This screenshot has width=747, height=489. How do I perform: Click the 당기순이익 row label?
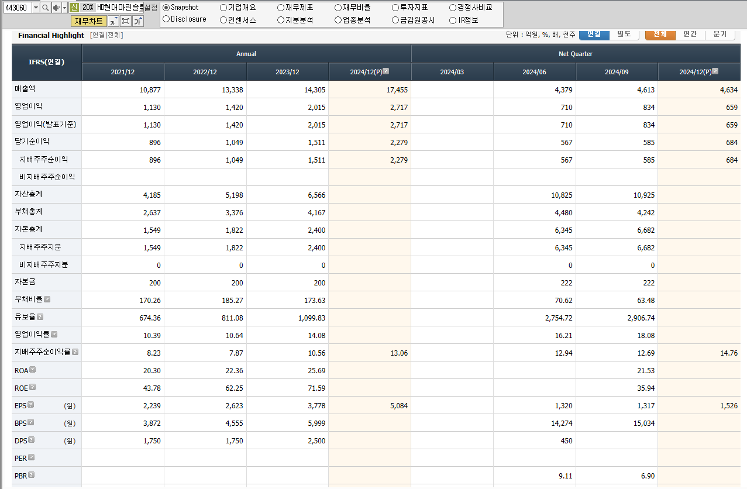[x=32, y=142]
